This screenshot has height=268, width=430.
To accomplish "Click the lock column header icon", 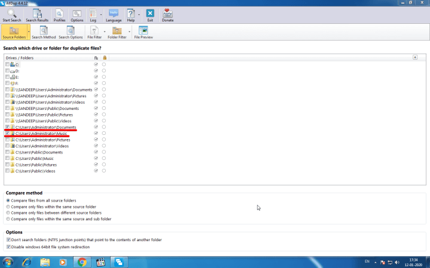I will pyautogui.click(x=105, y=58).
